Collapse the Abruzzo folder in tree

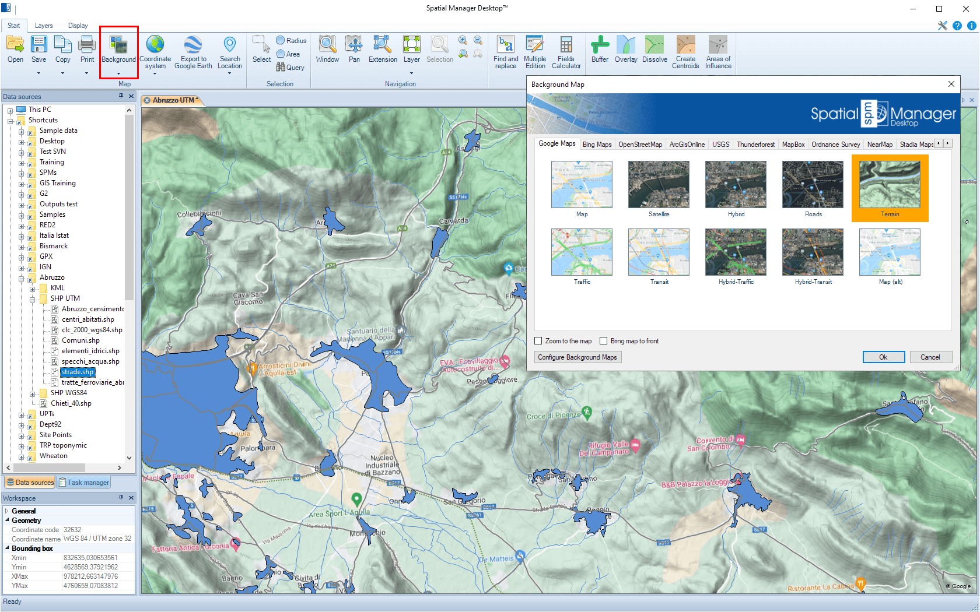(x=22, y=278)
